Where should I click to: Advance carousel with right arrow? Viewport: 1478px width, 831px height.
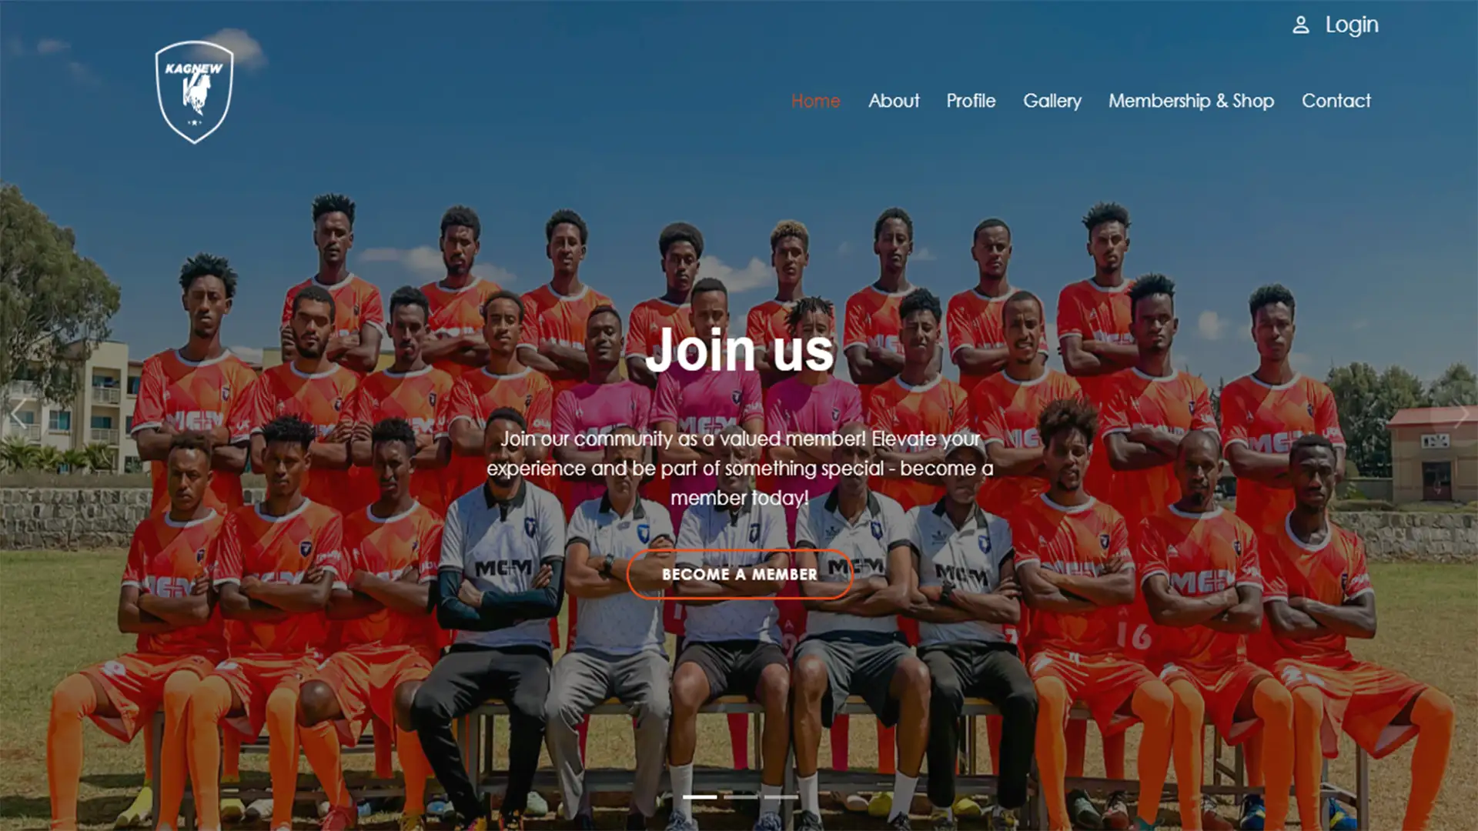[x=1460, y=415]
